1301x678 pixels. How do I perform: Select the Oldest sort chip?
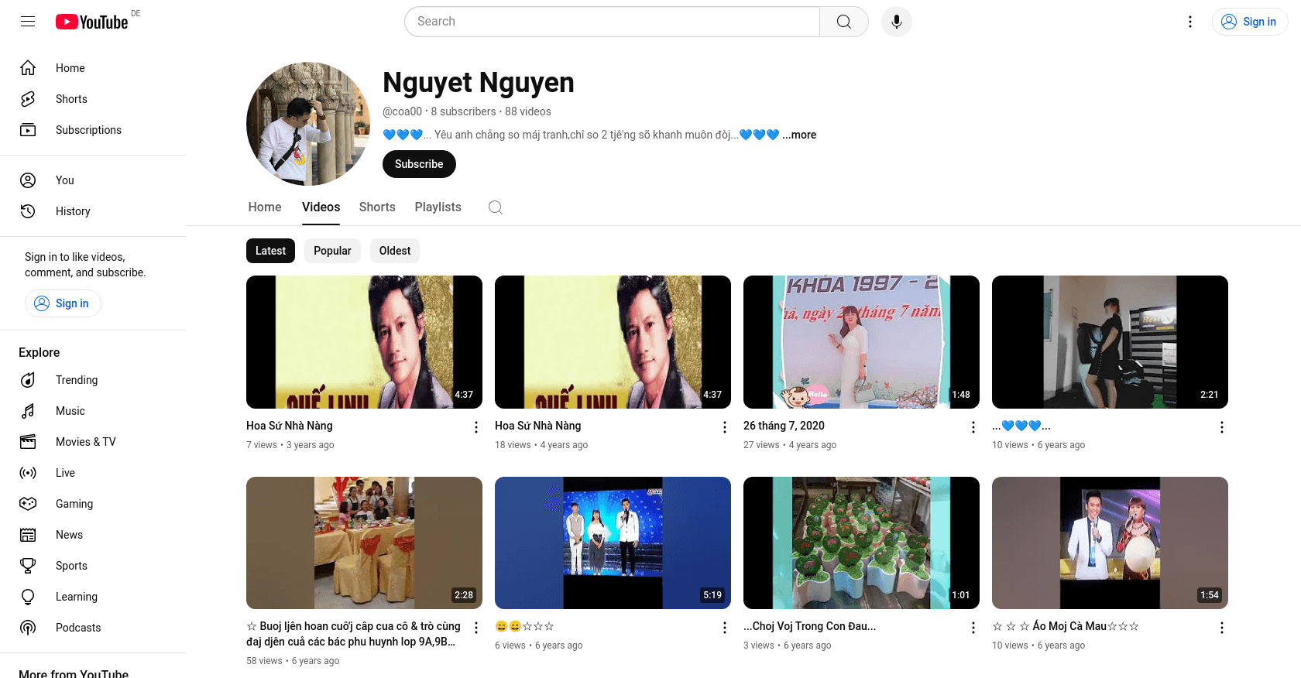tap(395, 251)
